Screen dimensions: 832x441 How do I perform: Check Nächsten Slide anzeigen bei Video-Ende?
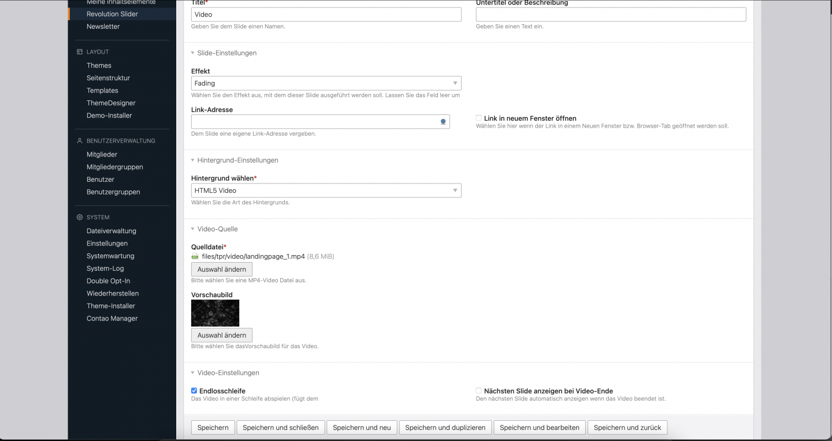(x=479, y=391)
